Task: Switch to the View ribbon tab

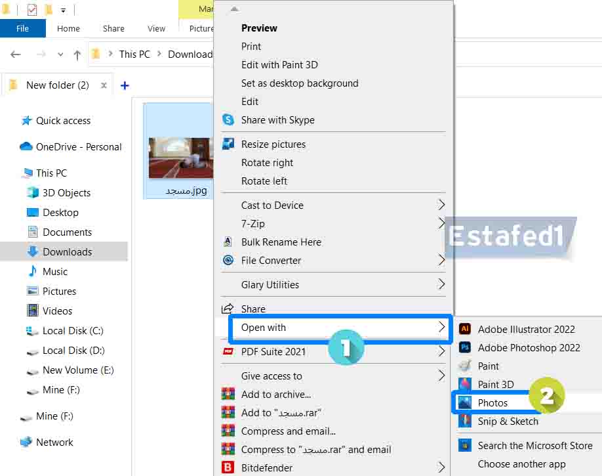Action: click(156, 28)
